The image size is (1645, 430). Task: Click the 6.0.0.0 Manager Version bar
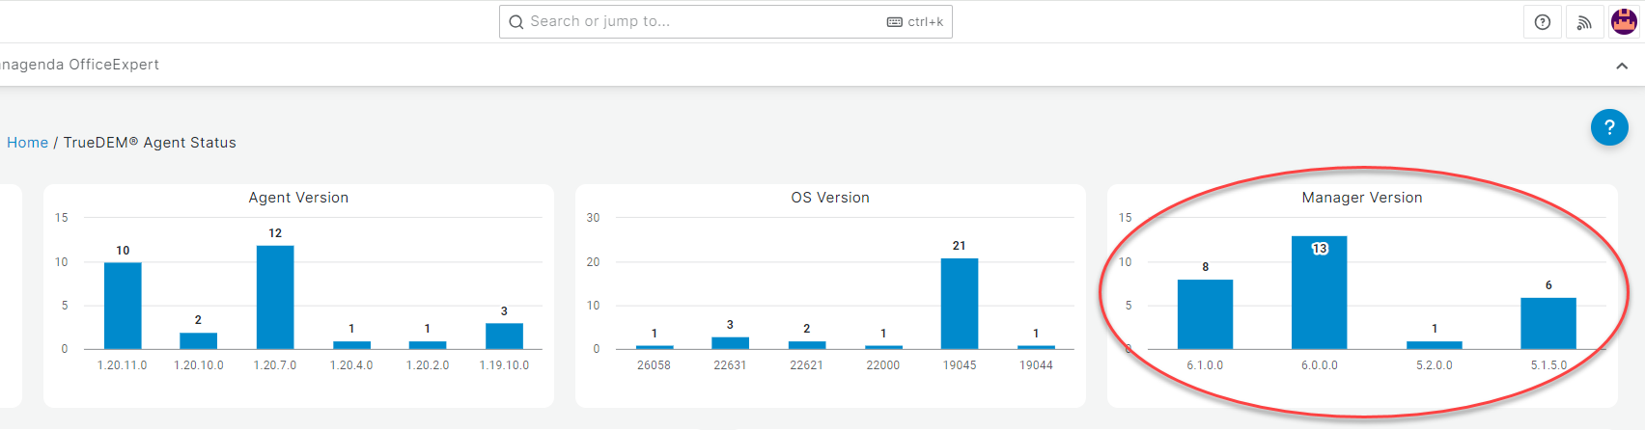tap(1319, 293)
